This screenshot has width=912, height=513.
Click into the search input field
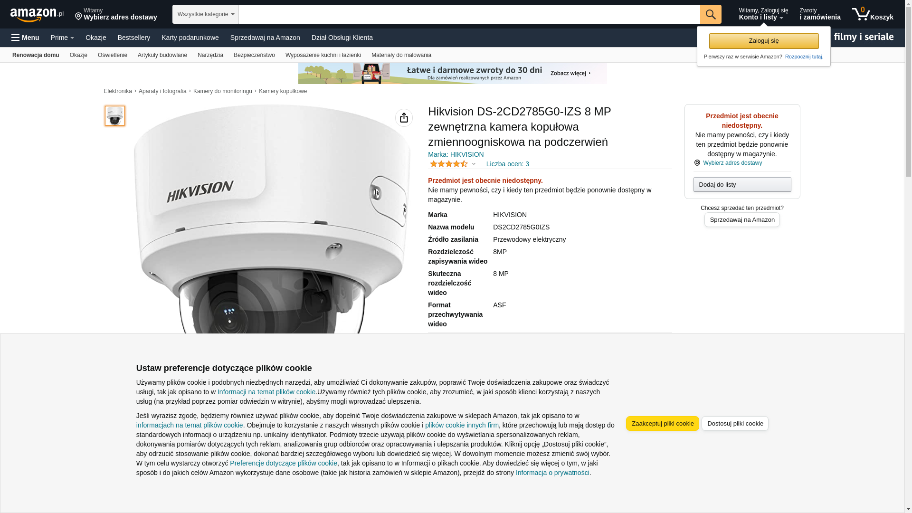469,14
